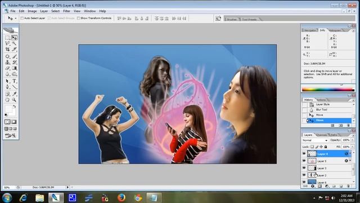
Task: Delete layer using Layers panel trash icon
Action: [x=348, y=186]
